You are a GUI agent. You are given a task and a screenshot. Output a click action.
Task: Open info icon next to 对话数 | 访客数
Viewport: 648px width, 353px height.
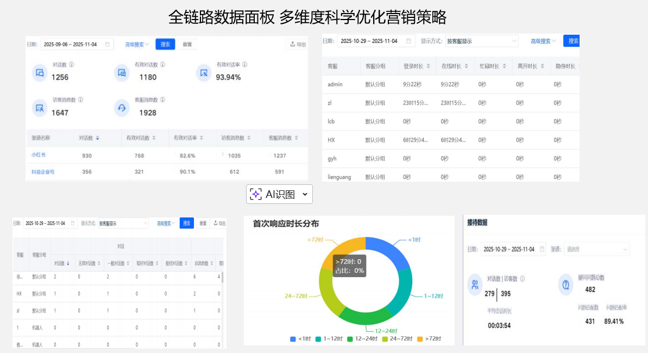[523, 279]
